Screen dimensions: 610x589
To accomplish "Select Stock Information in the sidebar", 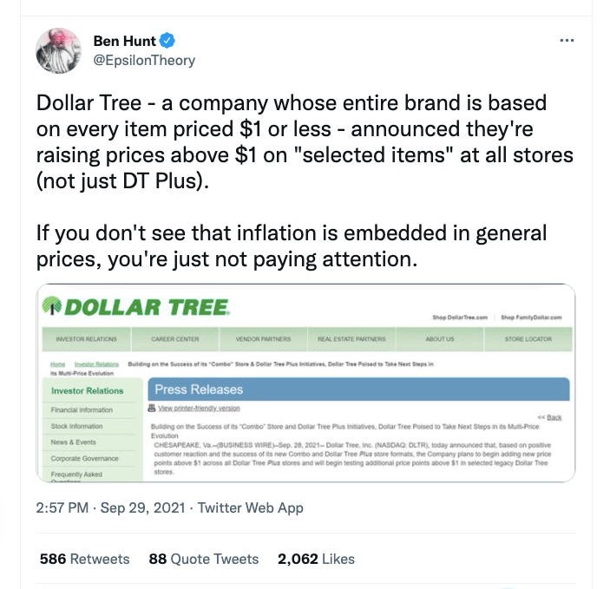I will coord(76,426).
